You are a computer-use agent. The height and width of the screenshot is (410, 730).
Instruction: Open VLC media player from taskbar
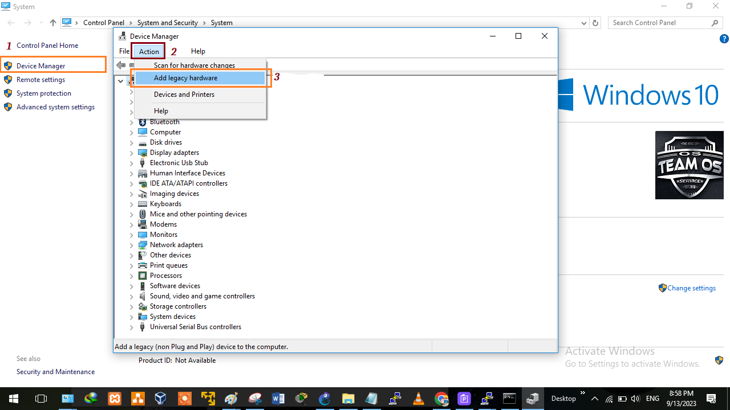point(419,399)
